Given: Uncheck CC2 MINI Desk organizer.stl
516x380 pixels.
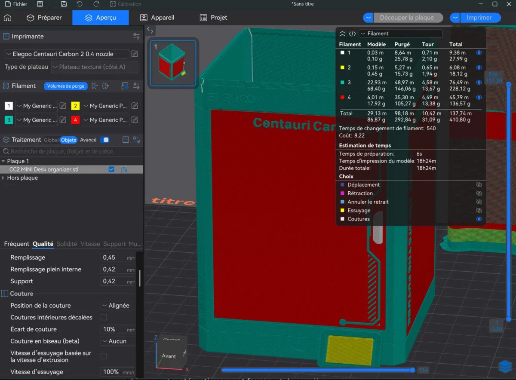Looking at the screenshot, I should (x=111, y=169).
